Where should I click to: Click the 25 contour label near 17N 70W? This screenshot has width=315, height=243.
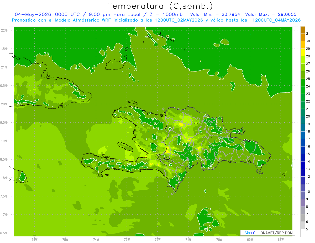click(x=209, y=215)
